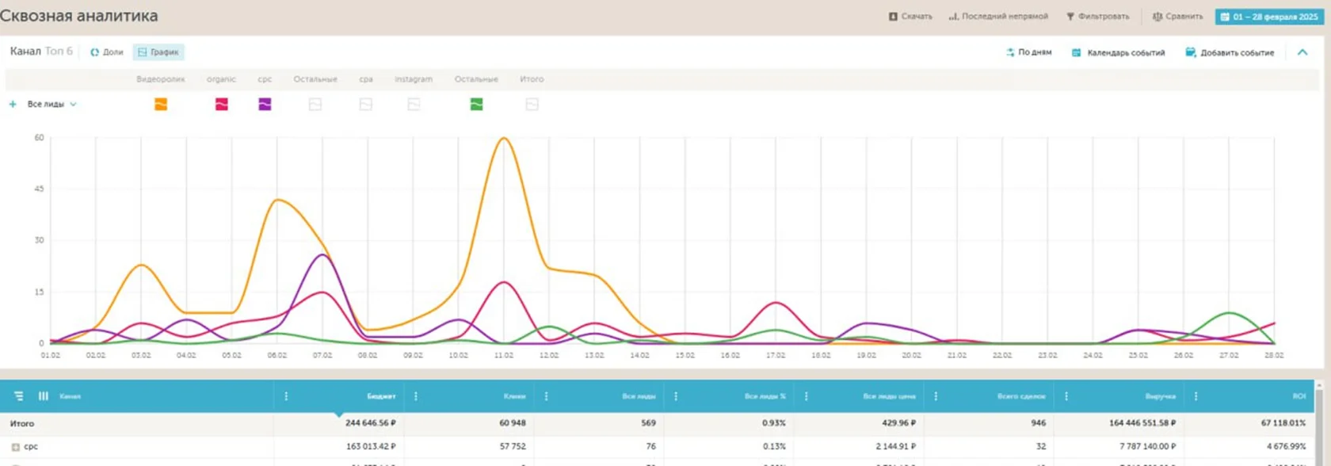Click the Фильтровать funnel icon

click(1070, 17)
